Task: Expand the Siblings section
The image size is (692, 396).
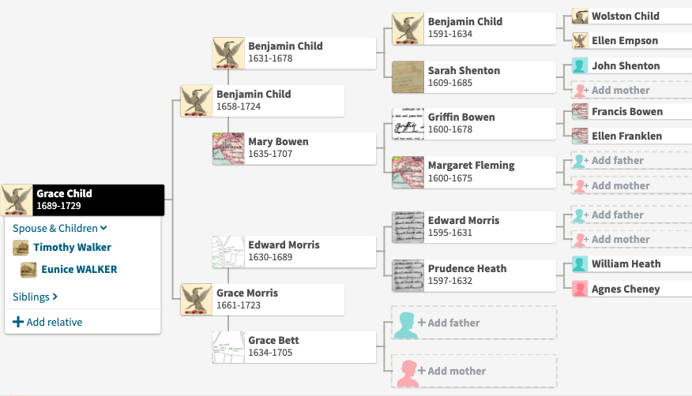Action: (36, 297)
